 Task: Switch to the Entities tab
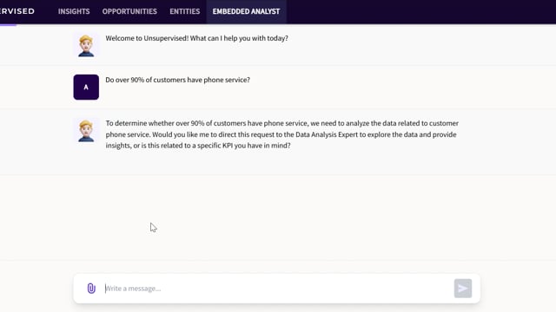click(x=185, y=11)
